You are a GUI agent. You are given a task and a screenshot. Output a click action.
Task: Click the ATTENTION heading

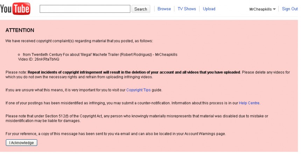20,30
